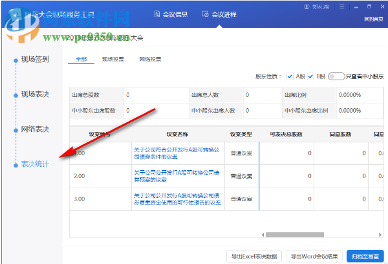388x264 pixels.
Task: Select proposal number 3.00 cell
Action: point(100,199)
